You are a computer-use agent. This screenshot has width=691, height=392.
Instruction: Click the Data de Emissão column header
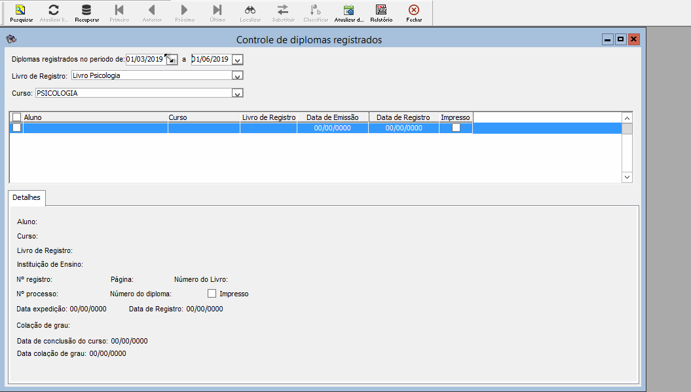(x=333, y=117)
